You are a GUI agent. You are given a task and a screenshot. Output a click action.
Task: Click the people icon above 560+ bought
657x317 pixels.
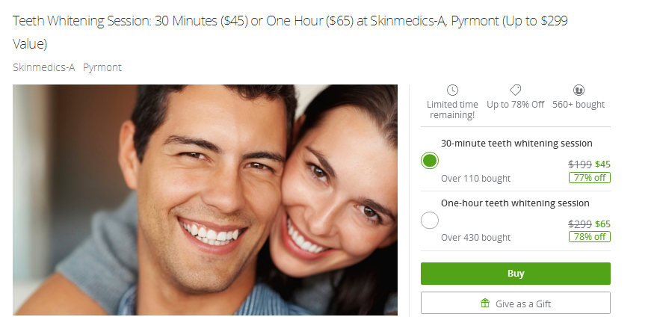tap(579, 90)
